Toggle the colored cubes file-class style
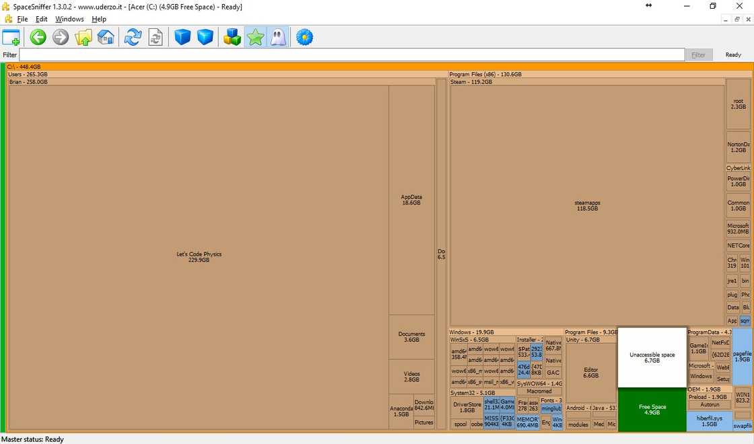The height and width of the screenshot is (444, 754). [232, 37]
